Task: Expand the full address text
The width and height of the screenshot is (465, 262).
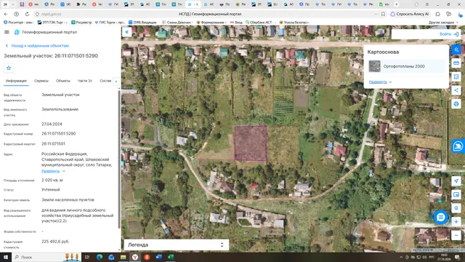Action: click(53, 171)
